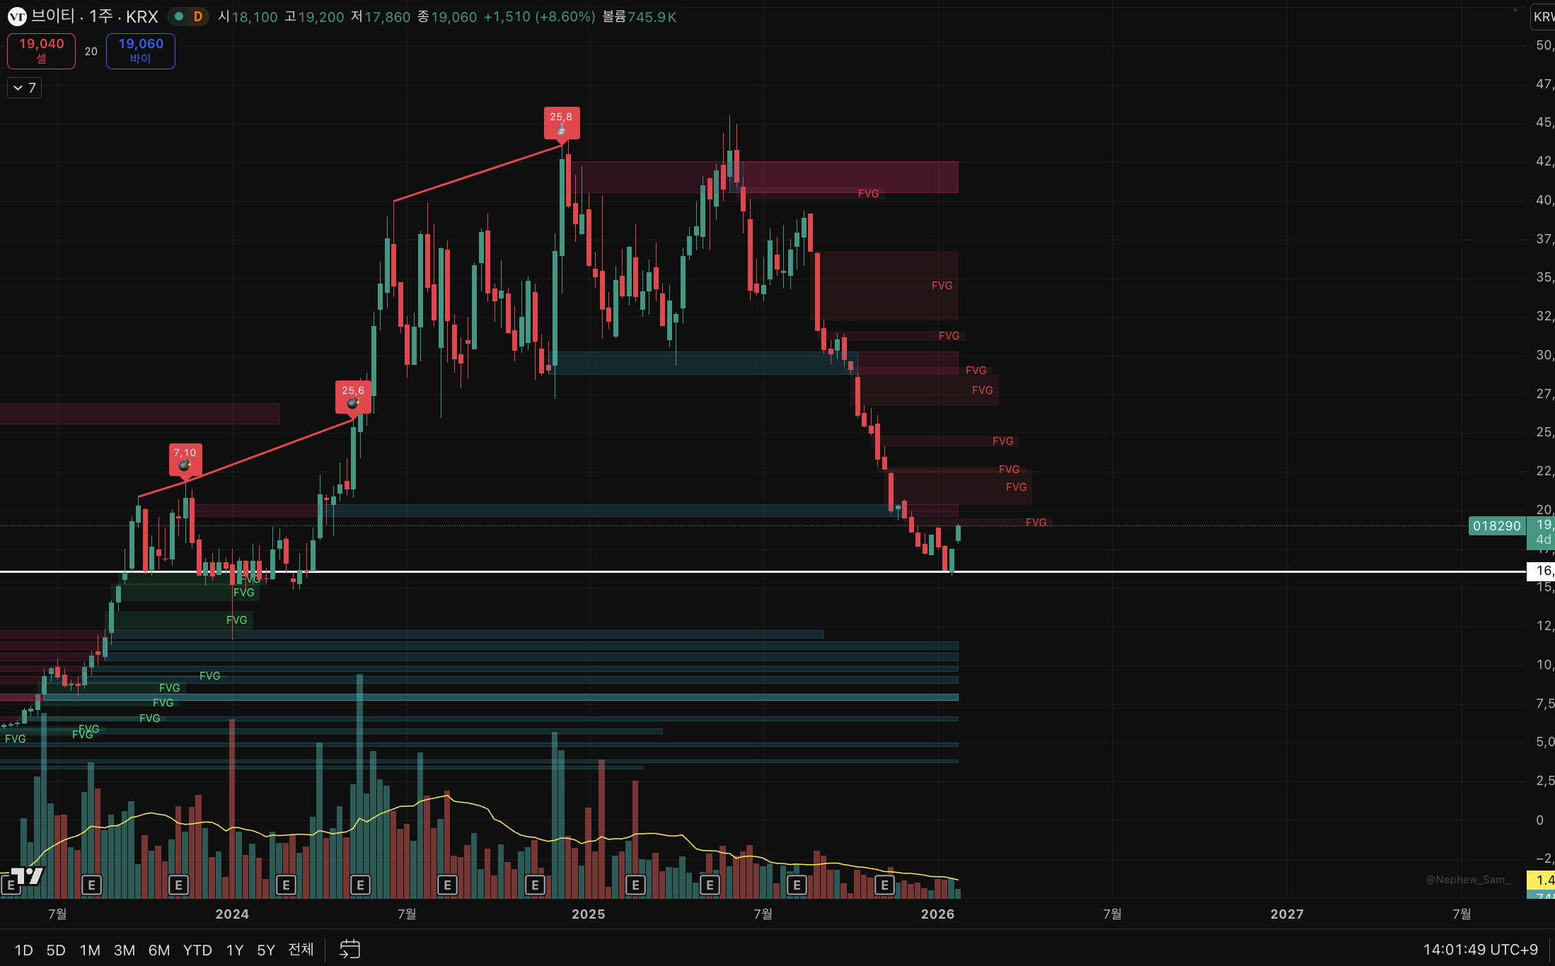Select the 전체 (all) time range

[301, 949]
